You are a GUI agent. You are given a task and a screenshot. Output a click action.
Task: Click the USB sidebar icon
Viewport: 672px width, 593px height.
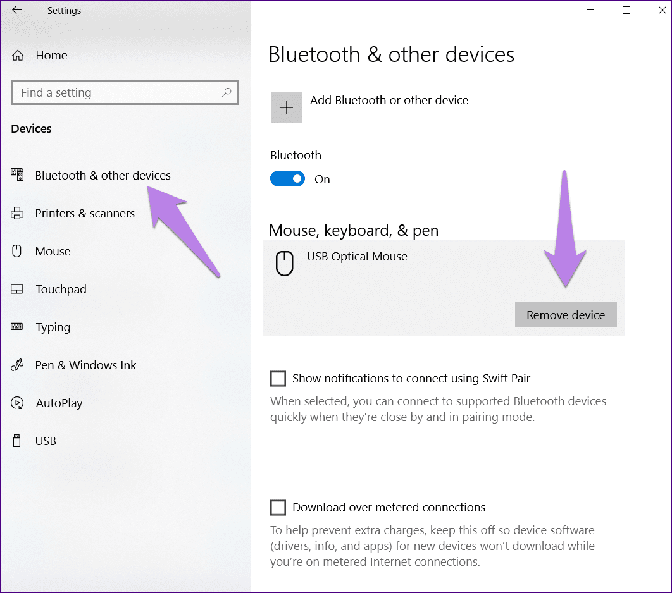pyautogui.click(x=16, y=441)
